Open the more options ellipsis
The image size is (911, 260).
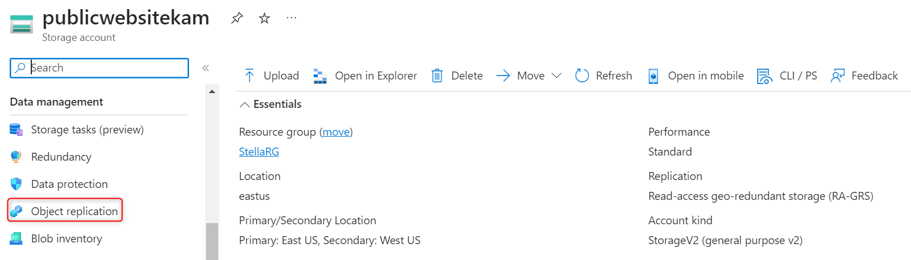292,18
